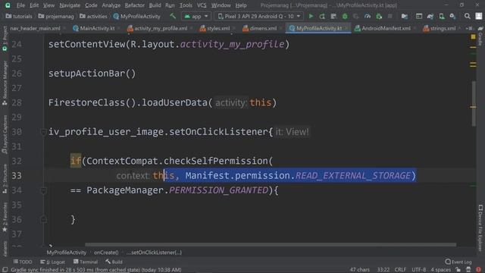Viewport: 485px width, 273px height.
Task: Click the Android Studio logo icon
Action: [x=8, y=5]
